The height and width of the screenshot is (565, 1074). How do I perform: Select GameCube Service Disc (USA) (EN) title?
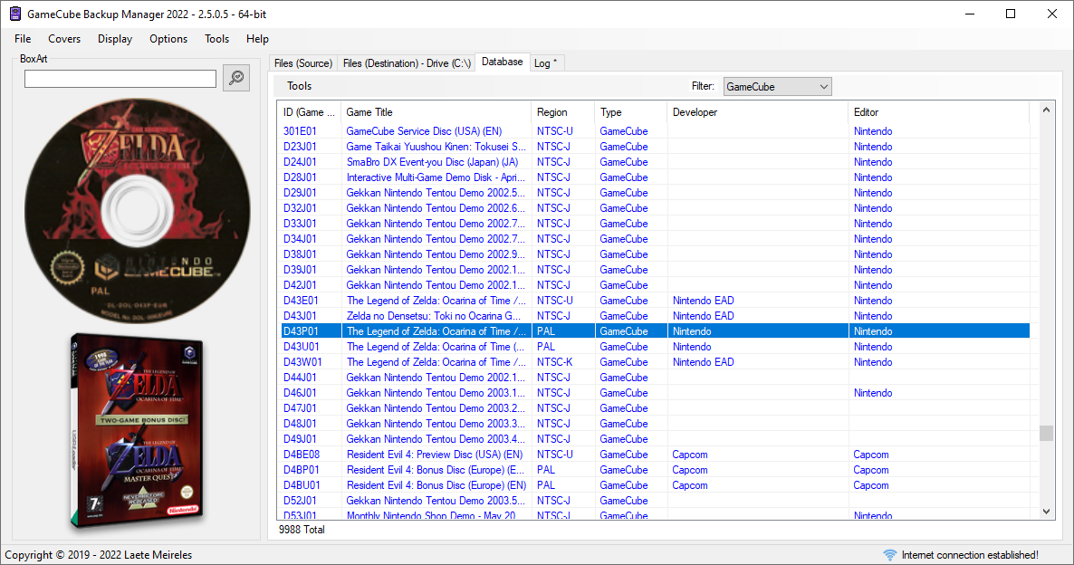tap(424, 131)
